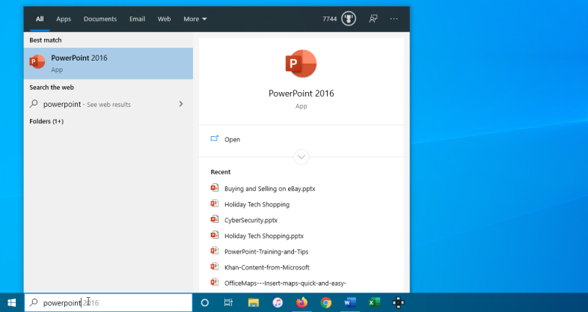Click the Slack-like app icon after Excel
The image size is (588, 312).
(398, 302)
